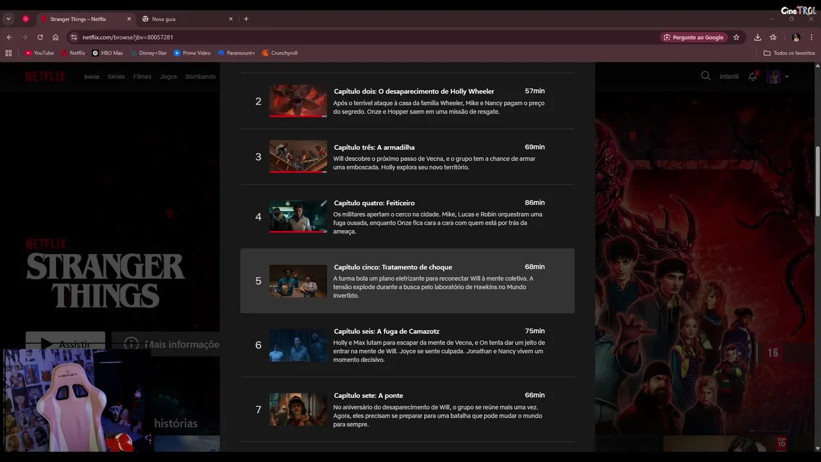Click the page vertical scrollbar thumb

pyautogui.click(x=817, y=181)
